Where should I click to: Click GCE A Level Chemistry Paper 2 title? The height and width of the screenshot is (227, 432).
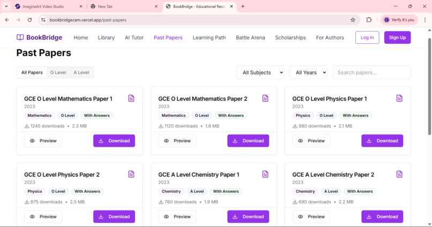[x=333, y=175]
